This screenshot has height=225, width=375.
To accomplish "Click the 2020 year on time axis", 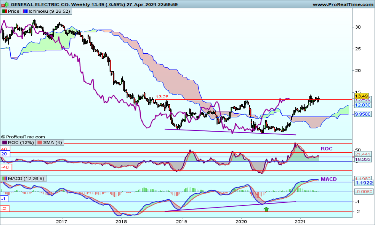I will click(241, 221).
